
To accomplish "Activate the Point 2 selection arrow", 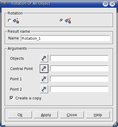I will pyautogui.click(x=44, y=89).
